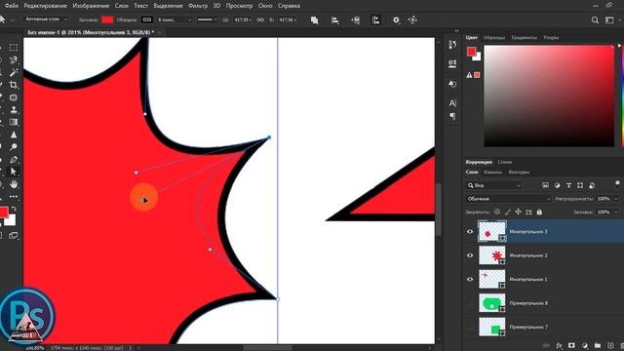The image size is (624, 351).
Task: Filter layers by shape type
Action: 580,185
